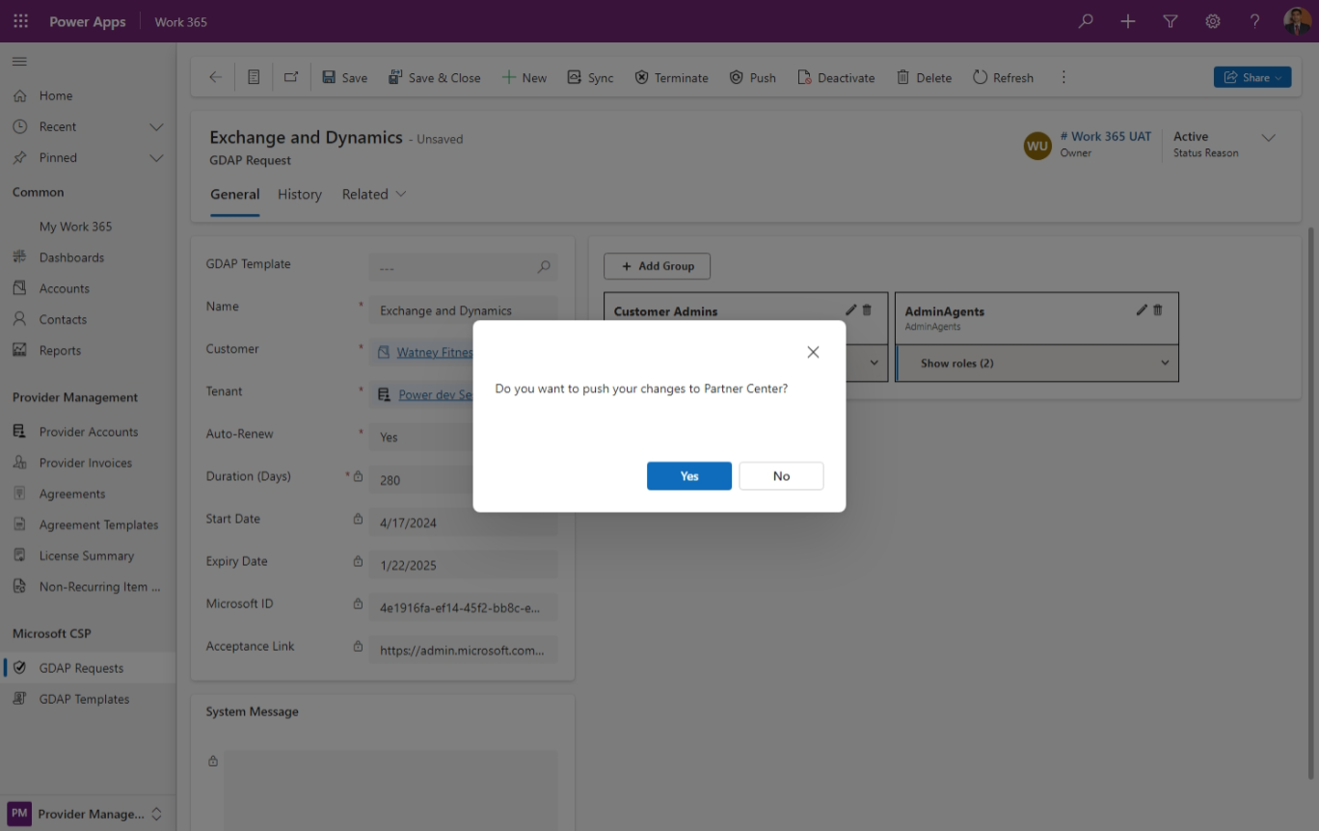Viewport: 1319px width, 831px height.
Task: Expand Show roles (2) under AdminAgents
Action: [x=1037, y=363]
